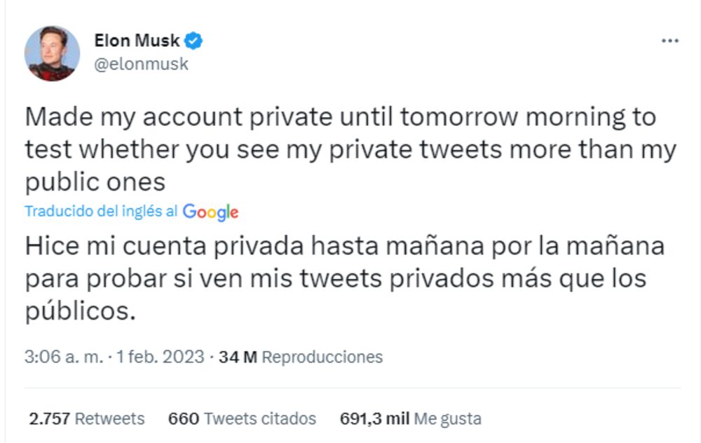Click the Elon Musk display name

coord(137,41)
